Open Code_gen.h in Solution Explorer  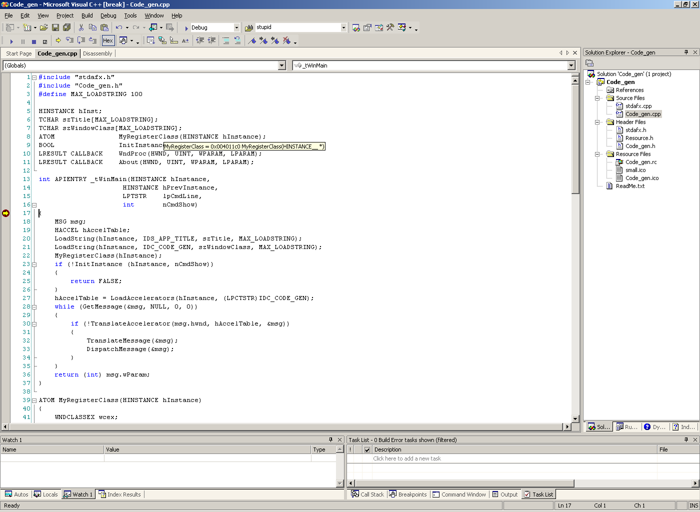[640, 146]
